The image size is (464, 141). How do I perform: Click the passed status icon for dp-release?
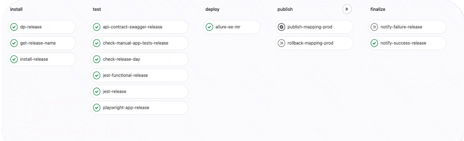click(x=14, y=27)
